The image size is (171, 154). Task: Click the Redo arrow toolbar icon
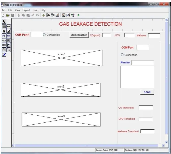[38, 15]
